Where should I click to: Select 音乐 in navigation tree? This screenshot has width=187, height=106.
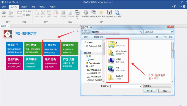[x=91, y=59]
